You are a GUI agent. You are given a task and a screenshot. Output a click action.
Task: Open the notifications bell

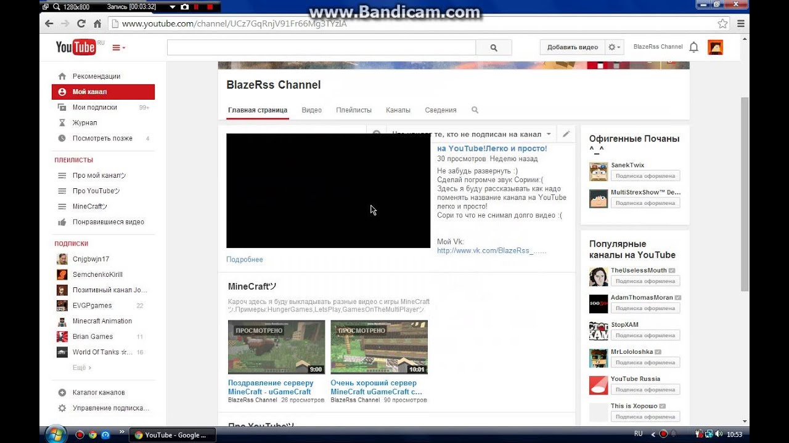point(693,47)
